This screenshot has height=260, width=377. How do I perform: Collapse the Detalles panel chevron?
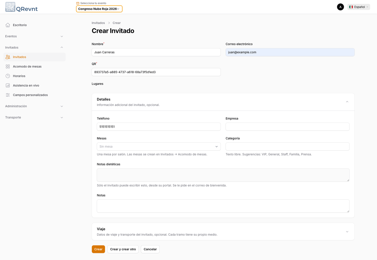tap(347, 102)
